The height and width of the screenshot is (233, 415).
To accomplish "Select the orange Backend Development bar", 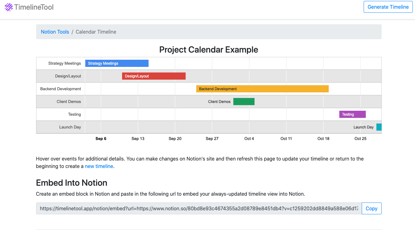I will point(262,89).
